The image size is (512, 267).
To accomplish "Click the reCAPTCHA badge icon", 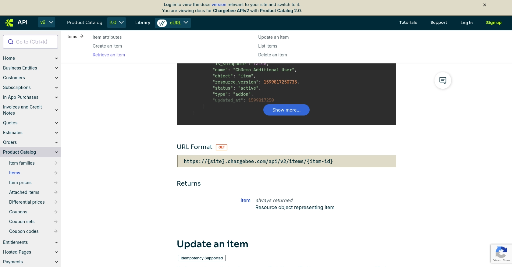I will coord(501,252).
